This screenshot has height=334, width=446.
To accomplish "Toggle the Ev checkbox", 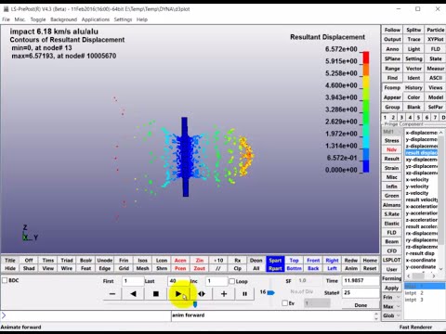I will tap(285, 303).
